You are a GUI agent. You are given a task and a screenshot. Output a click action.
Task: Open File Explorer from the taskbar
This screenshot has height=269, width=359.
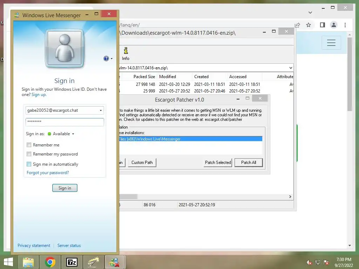(28, 262)
